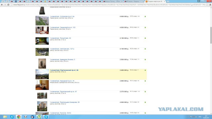The image size is (212, 119).
Task: Click the price of listing Народный пр-кт, 19
Action: pos(124,81)
